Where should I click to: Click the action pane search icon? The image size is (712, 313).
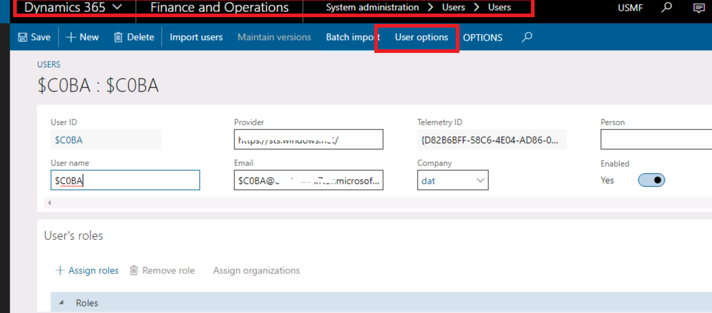point(527,37)
